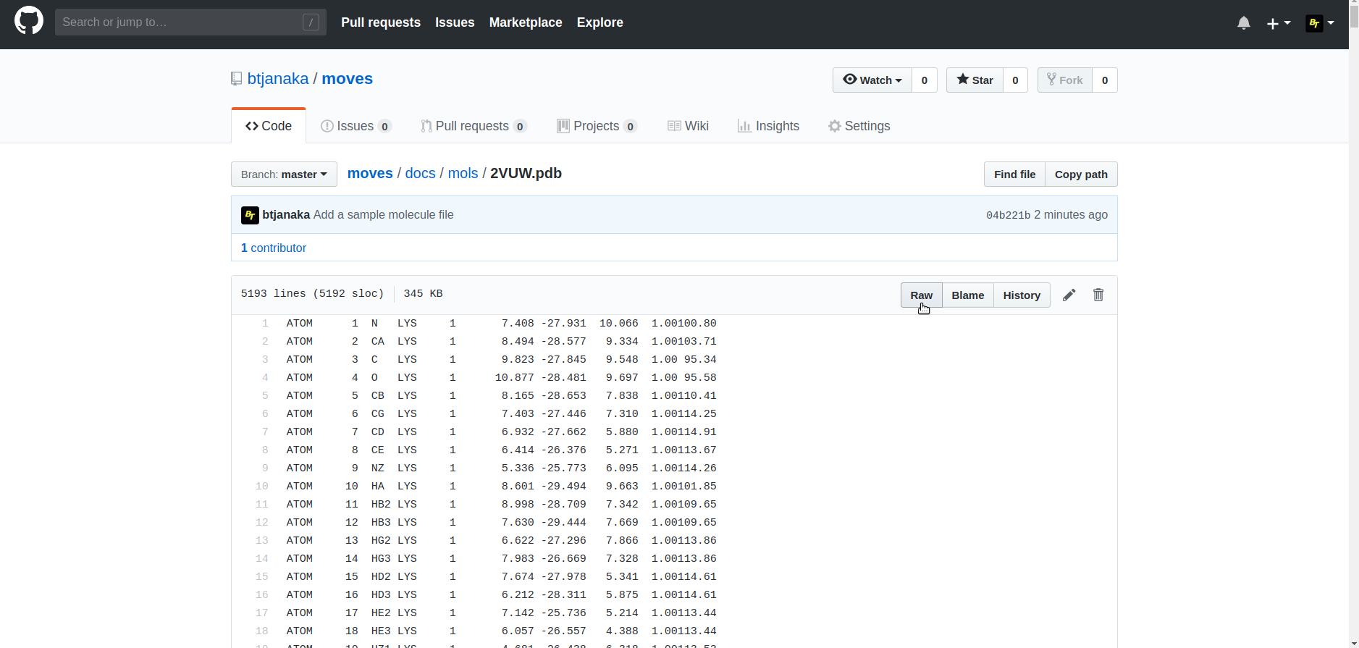1359x648 pixels.
Task: Open the notifications bell
Action: (x=1244, y=23)
